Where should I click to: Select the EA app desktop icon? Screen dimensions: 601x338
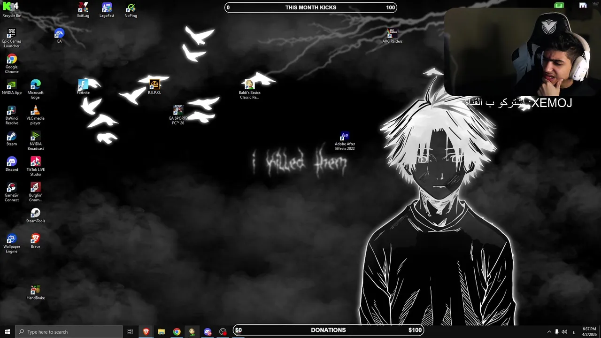[59, 36]
